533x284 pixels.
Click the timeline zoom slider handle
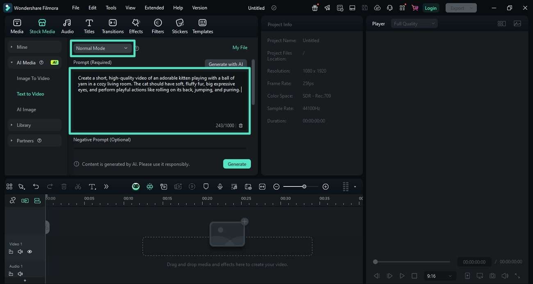[x=304, y=186]
